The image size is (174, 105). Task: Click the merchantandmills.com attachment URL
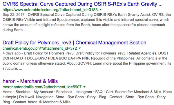click(42, 87)
